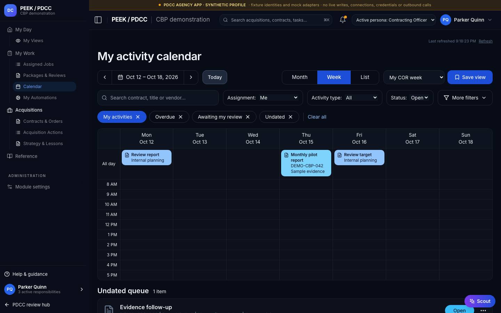
Task: Click the DC organization logo badge
Action: coord(10,10)
